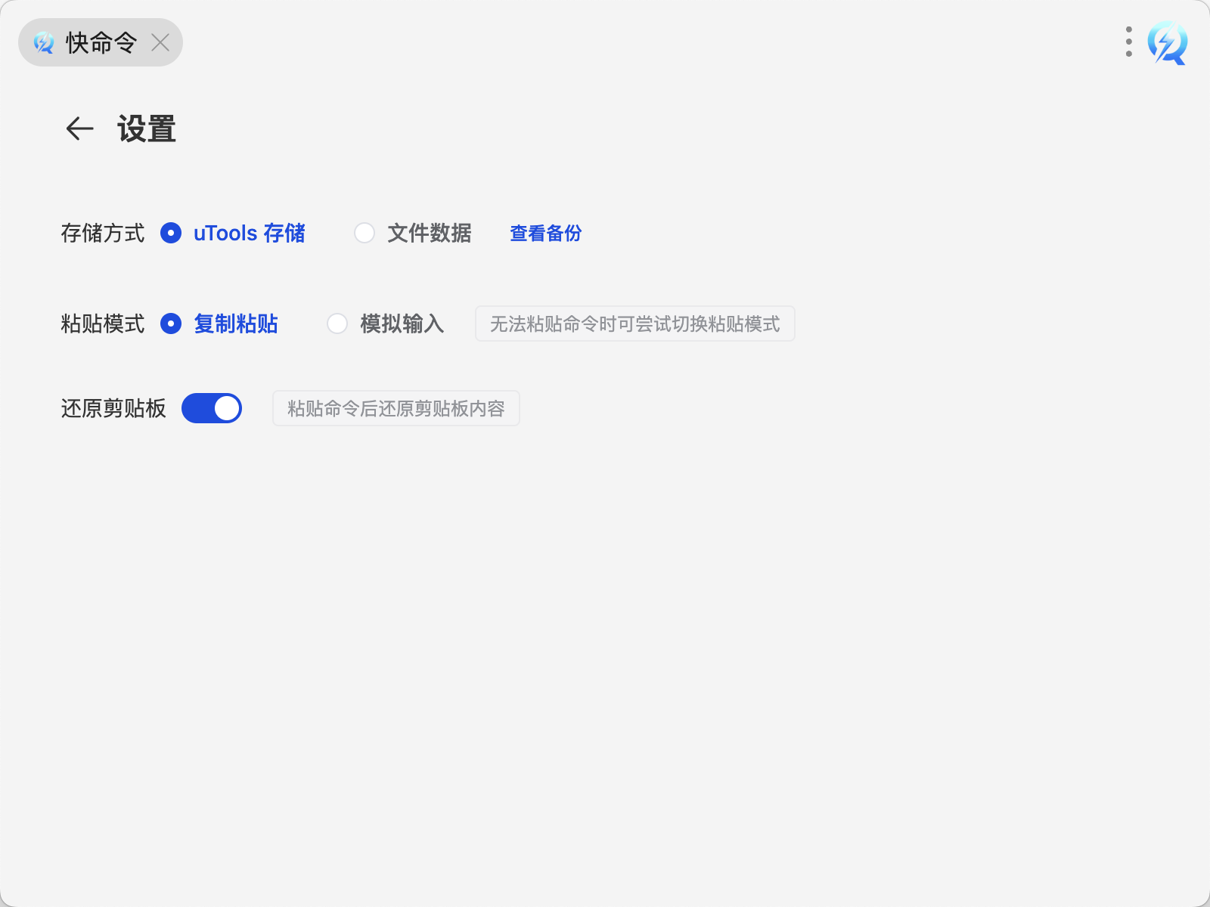Click the hint 无法粘贴命令时可尝试切换粘贴模式
The image size is (1210, 907).
pyautogui.click(x=635, y=323)
